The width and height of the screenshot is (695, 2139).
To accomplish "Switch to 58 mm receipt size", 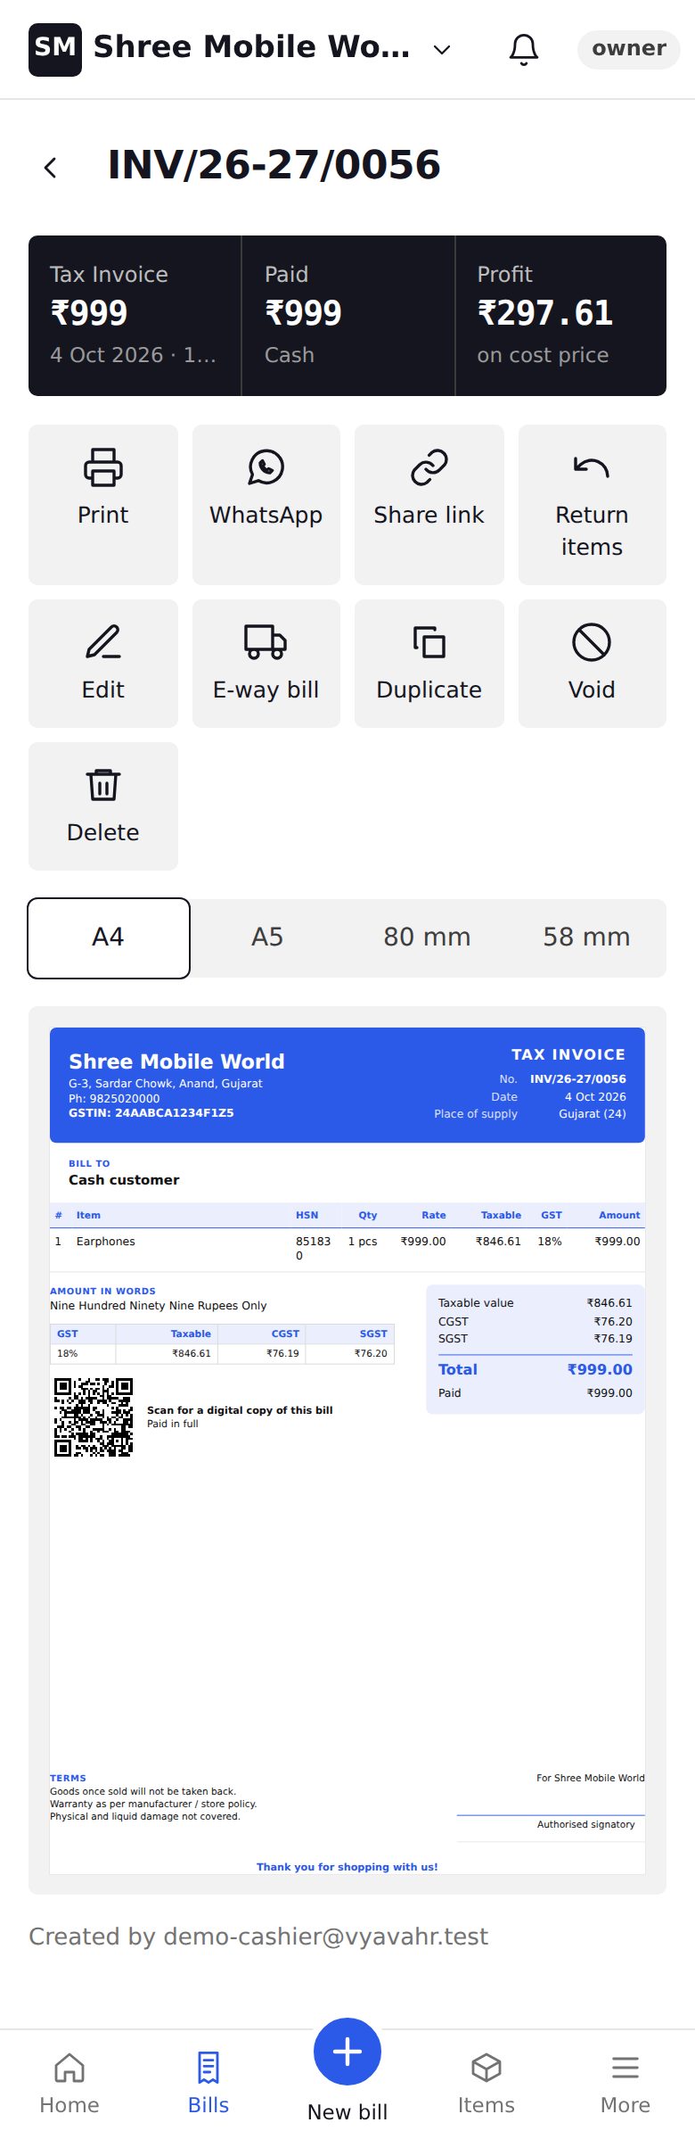I will [x=586, y=938].
